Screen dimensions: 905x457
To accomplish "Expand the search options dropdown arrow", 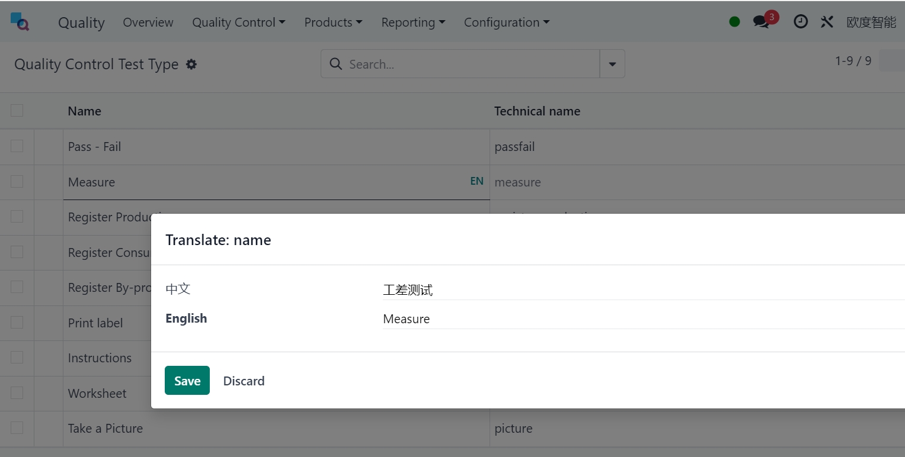I will point(612,64).
